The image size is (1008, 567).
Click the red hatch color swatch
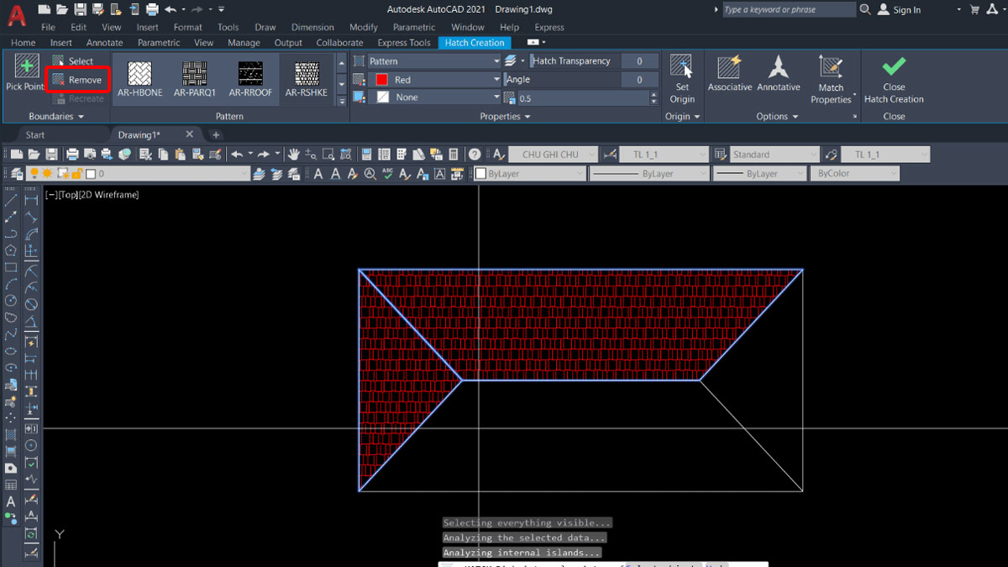pos(381,80)
